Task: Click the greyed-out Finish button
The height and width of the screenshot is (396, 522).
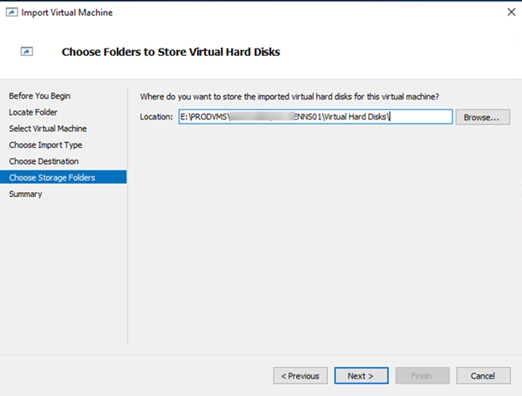Action: point(422,376)
